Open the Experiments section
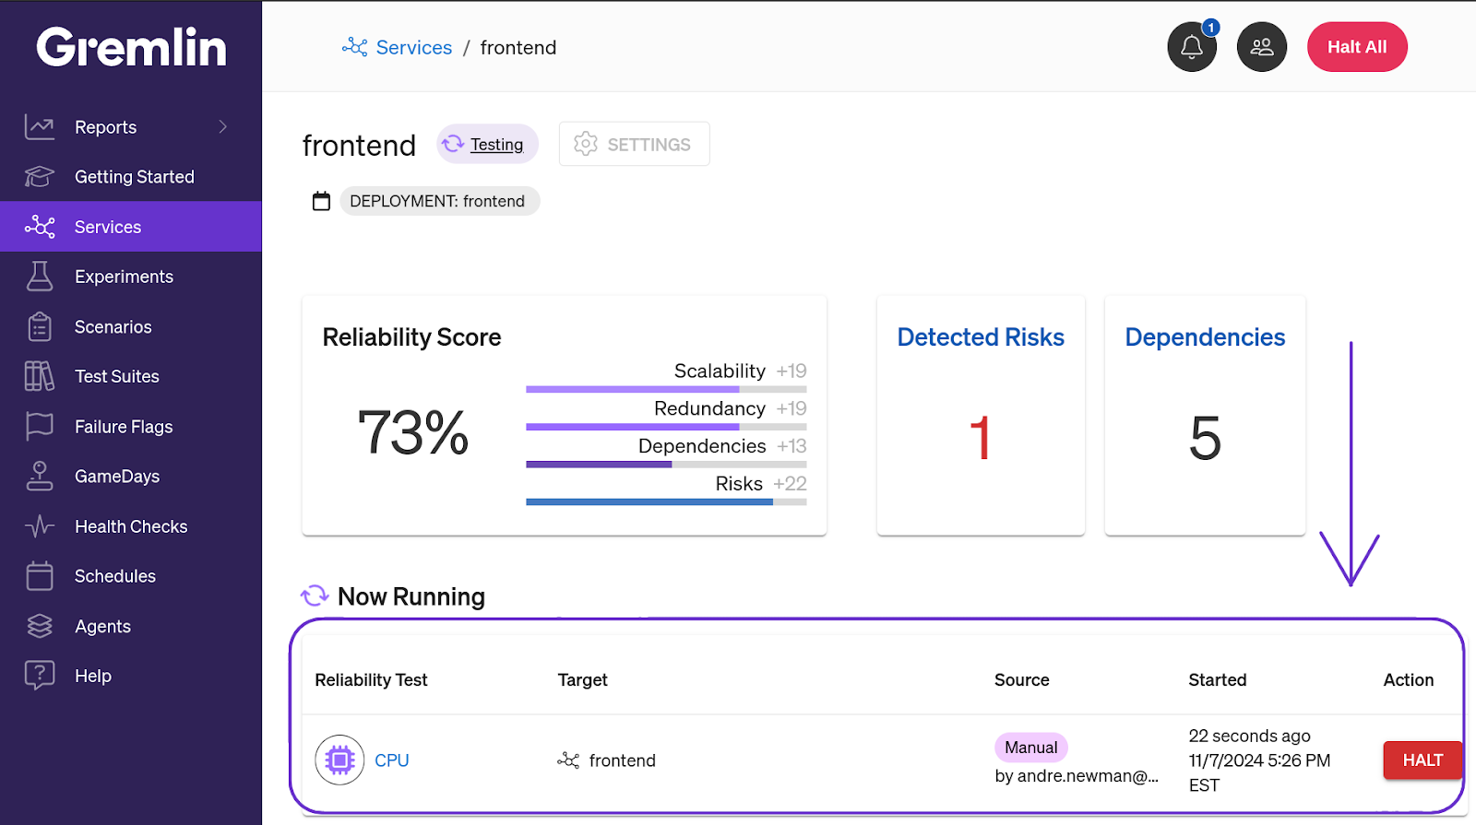Image resolution: width=1476 pixels, height=825 pixels. click(x=130, y=277)
